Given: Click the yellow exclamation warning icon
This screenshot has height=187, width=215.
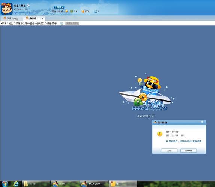Looking at the screenshot, I should [x=160, y=134].
